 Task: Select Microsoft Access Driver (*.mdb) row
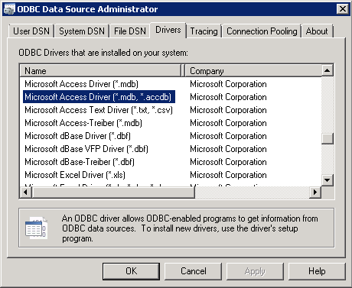tap(81, 84)
